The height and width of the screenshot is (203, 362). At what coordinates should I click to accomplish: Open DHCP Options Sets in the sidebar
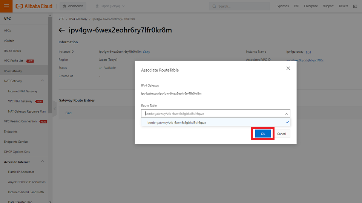17,152
